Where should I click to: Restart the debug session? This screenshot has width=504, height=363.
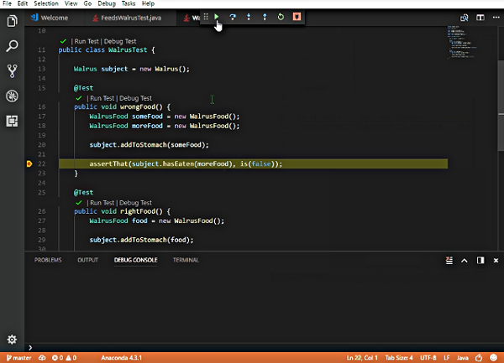pyautogui.click(x=281, y=17)
